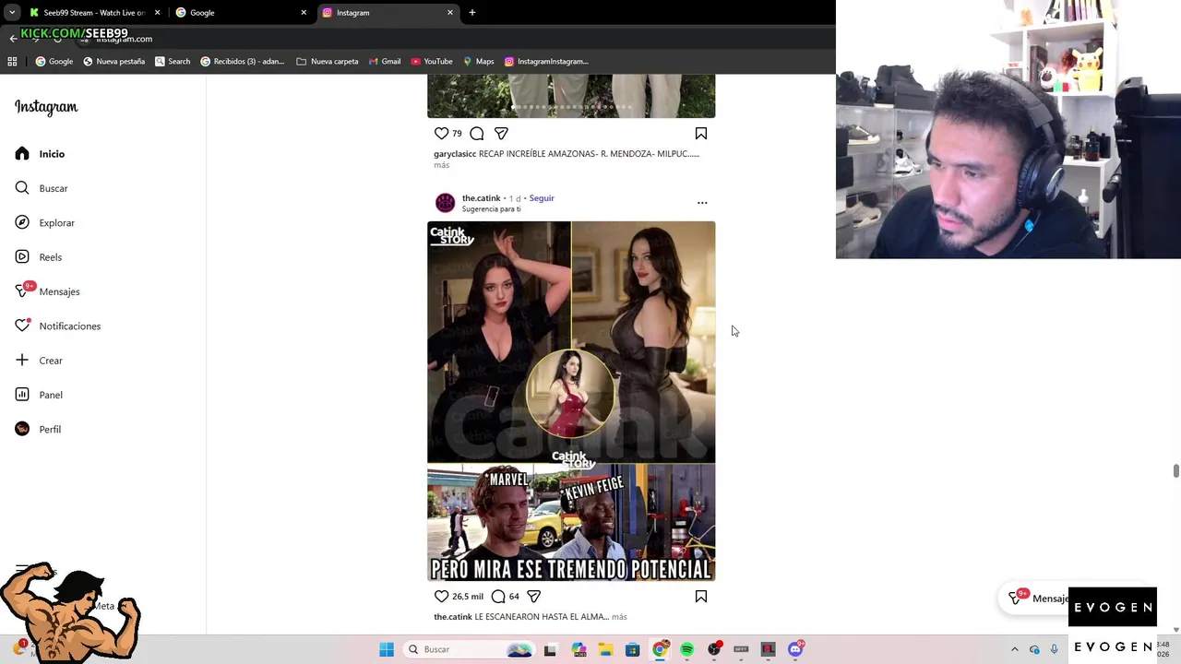Open Buscar in the Instagram sidebar

[42, 188]
